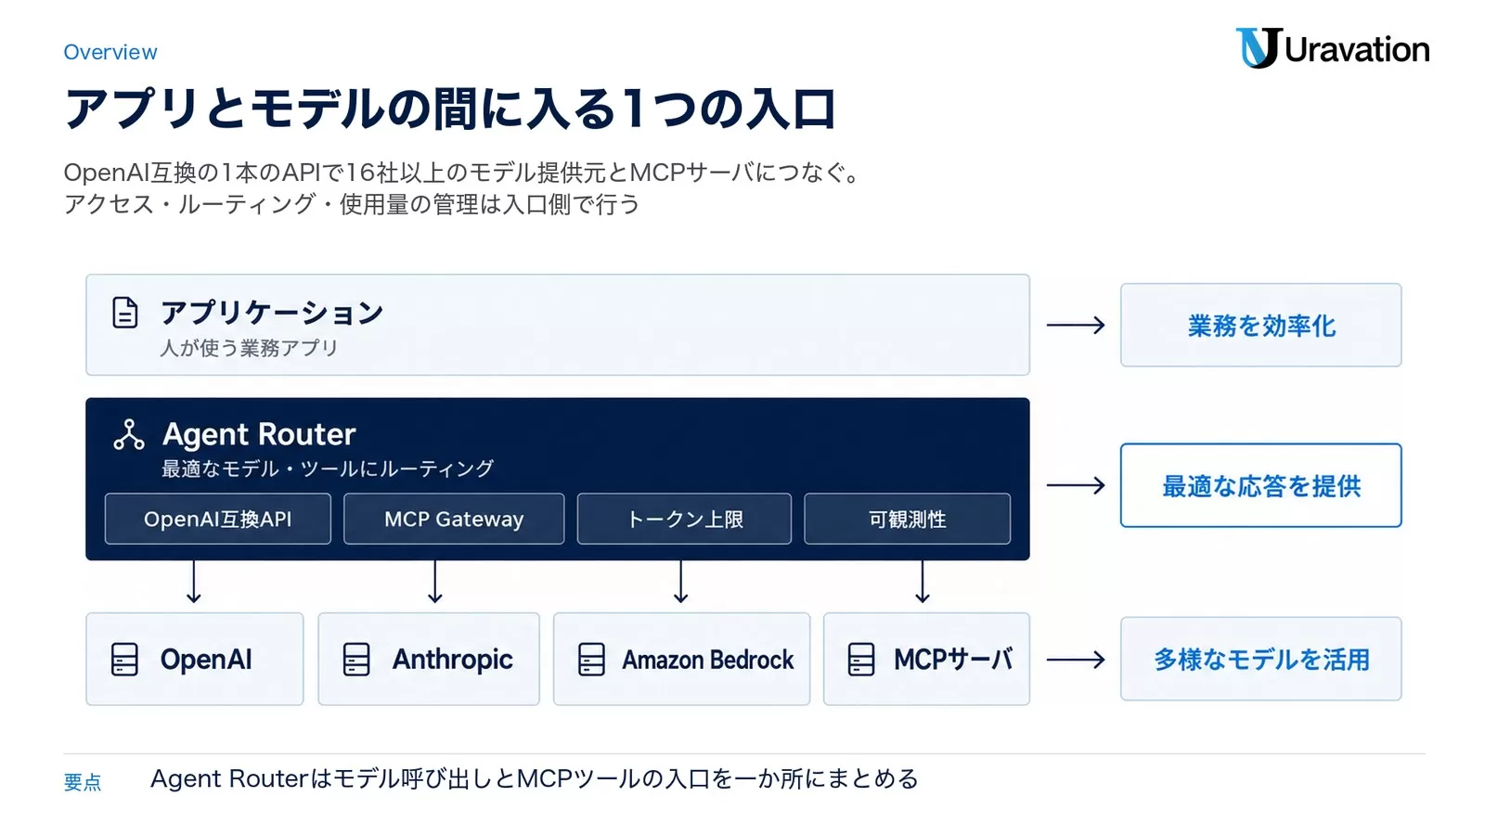Viewport: 1485px width, 835px height.
Task: Click the アプリケーション title text
Action: coord(272,313)
